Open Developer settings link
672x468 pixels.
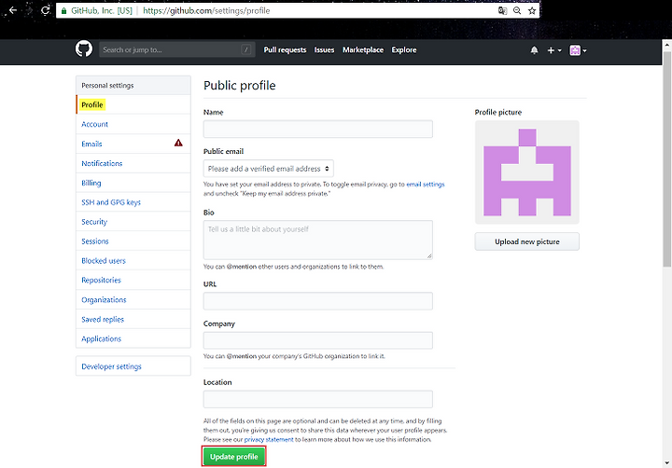pos(133,366)
